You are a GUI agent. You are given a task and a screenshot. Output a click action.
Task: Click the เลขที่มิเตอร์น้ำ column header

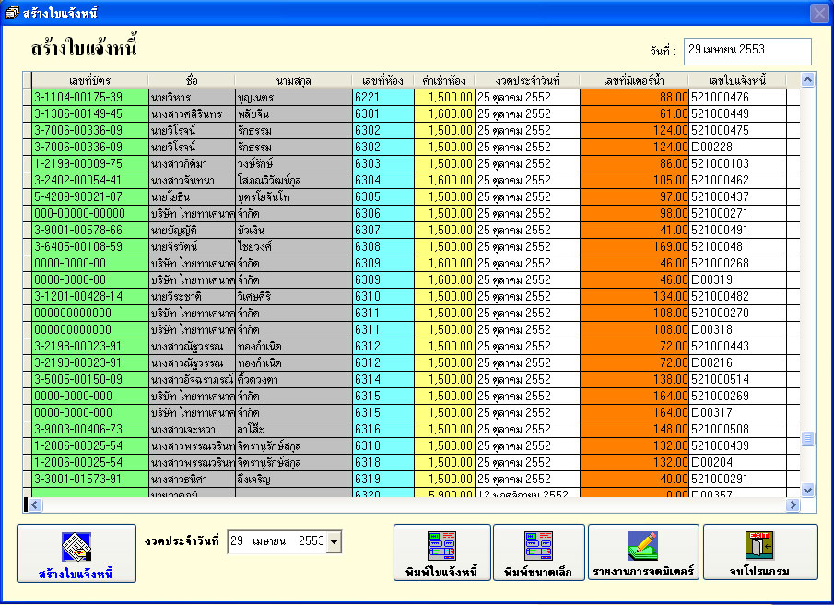634,81
